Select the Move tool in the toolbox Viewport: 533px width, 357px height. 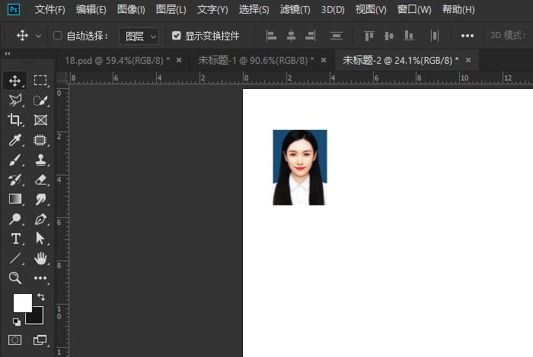[15, 81]
